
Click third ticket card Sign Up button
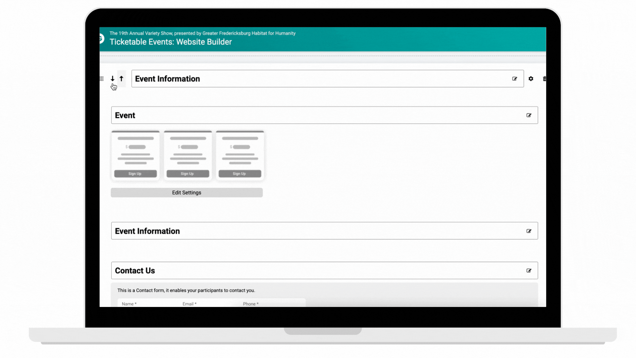click(x=240, y=174)
